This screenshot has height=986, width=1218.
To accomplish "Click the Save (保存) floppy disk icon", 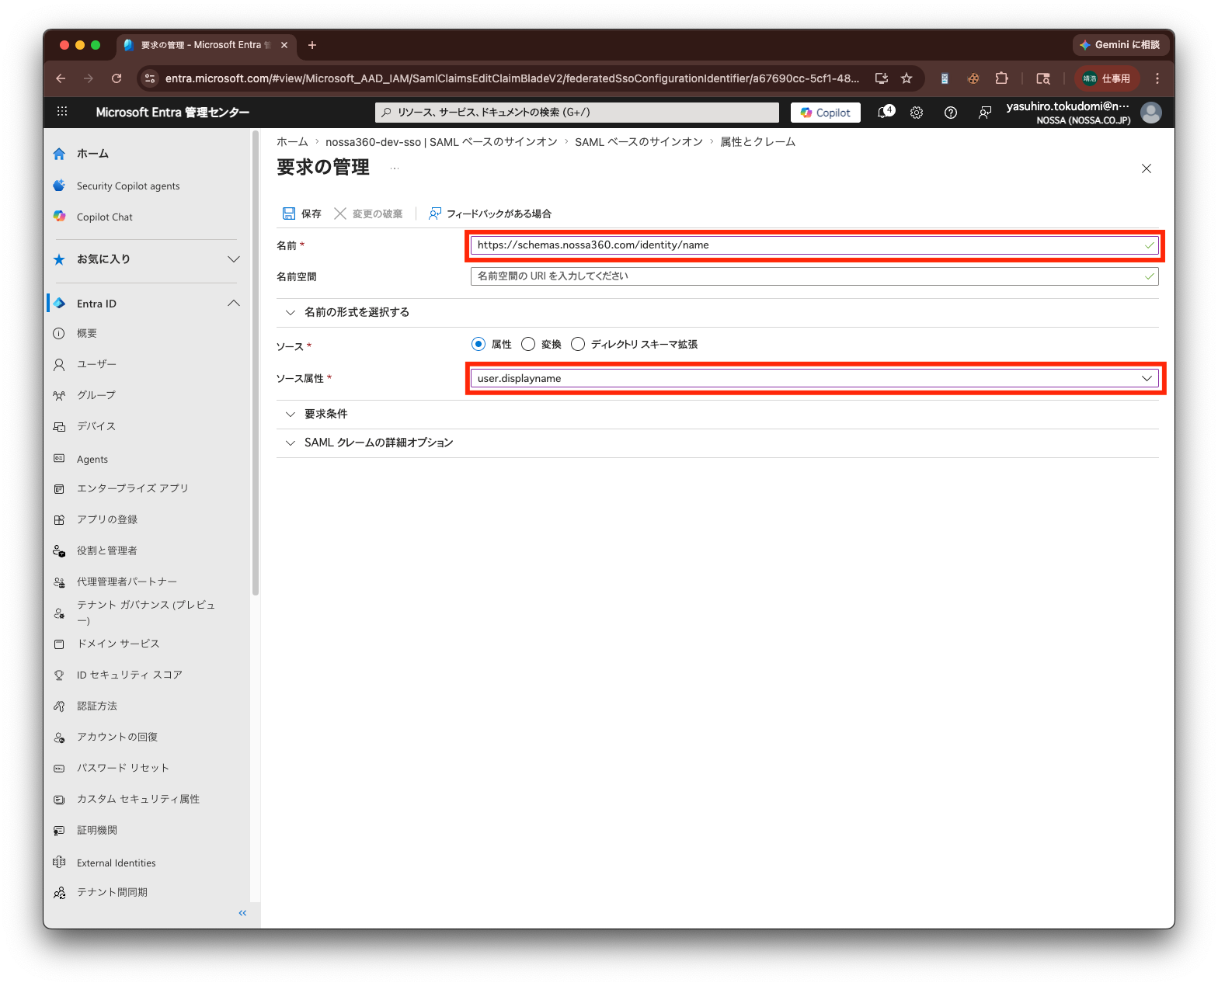I will coord(289,214).
